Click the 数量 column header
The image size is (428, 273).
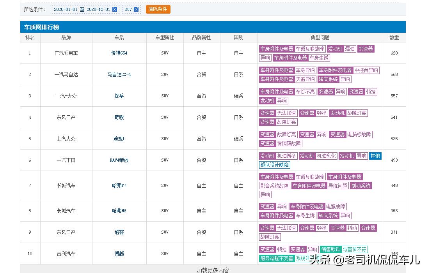tap(394, 38)
